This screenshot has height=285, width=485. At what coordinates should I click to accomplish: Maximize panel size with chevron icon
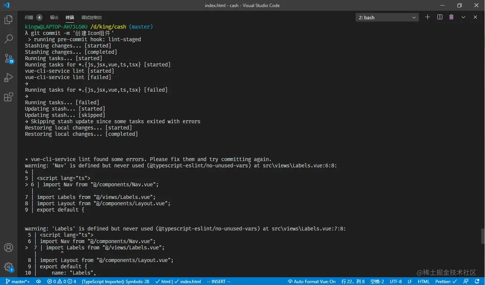coord(463,17)
